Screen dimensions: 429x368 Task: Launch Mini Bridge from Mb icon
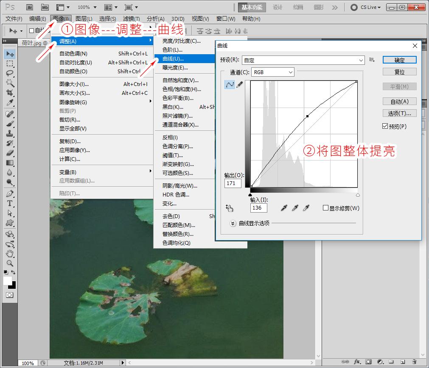[45, 7]
